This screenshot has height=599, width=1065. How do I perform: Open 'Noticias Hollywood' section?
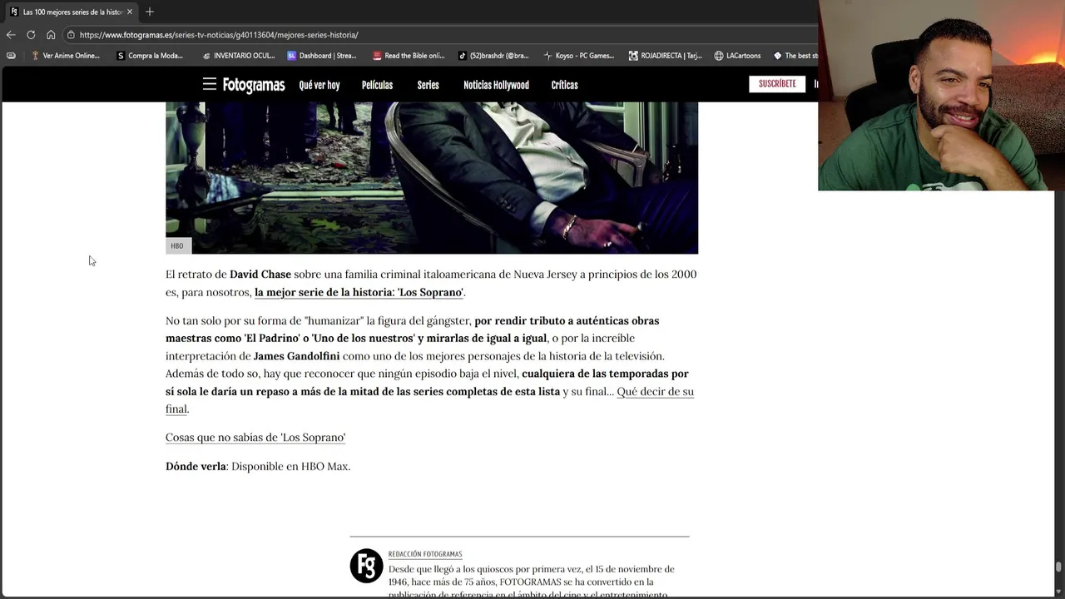tap(496, 85)
